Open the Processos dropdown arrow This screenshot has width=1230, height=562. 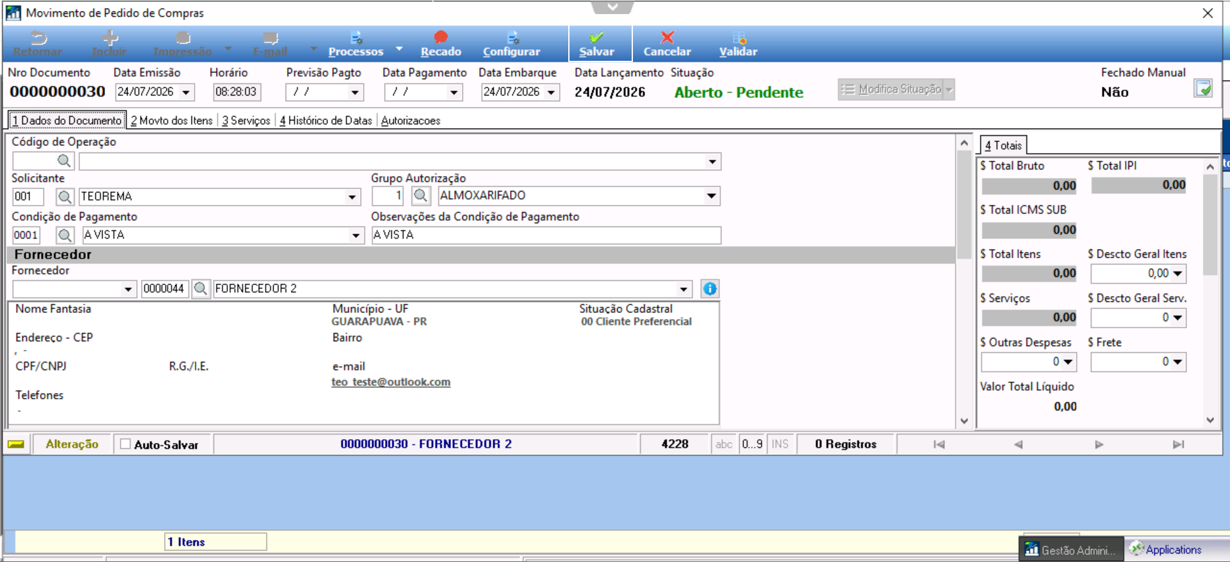point(399,49)
